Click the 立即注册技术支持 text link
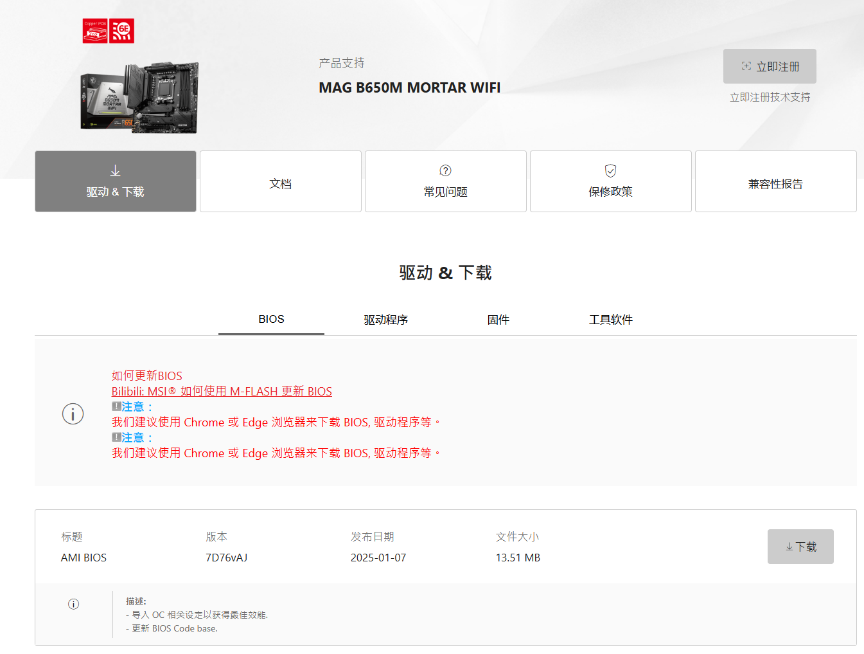The height and width of the screenshot is (654, 864). pyautogui.click(x=770, y=97)
